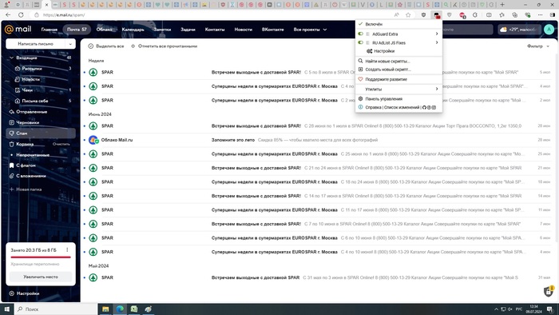Switch to the Облако tab in the header

pos(104,30)
